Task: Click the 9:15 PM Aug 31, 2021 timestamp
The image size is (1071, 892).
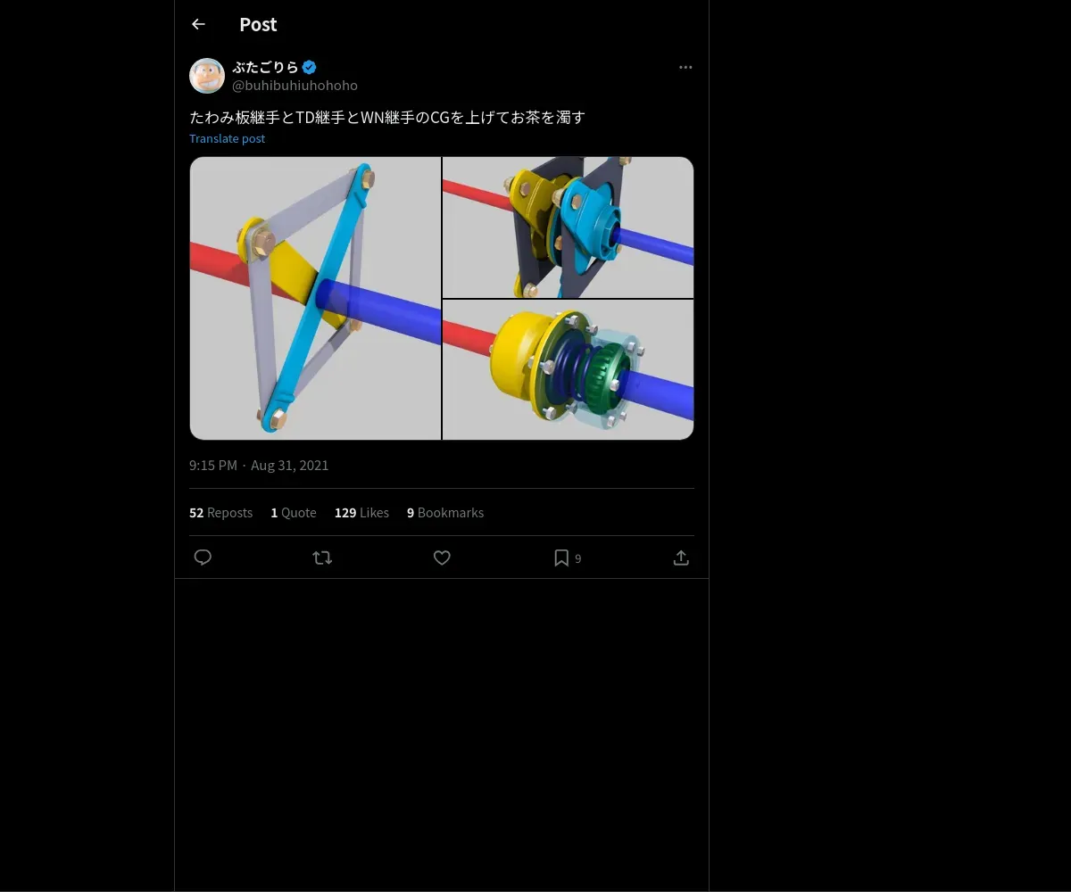Action: pyautogui.click(x=259, y=466)
